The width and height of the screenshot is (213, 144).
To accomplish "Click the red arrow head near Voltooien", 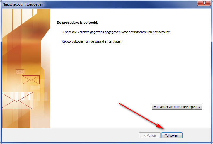I will pyautogui.click(x=161, y=126).
